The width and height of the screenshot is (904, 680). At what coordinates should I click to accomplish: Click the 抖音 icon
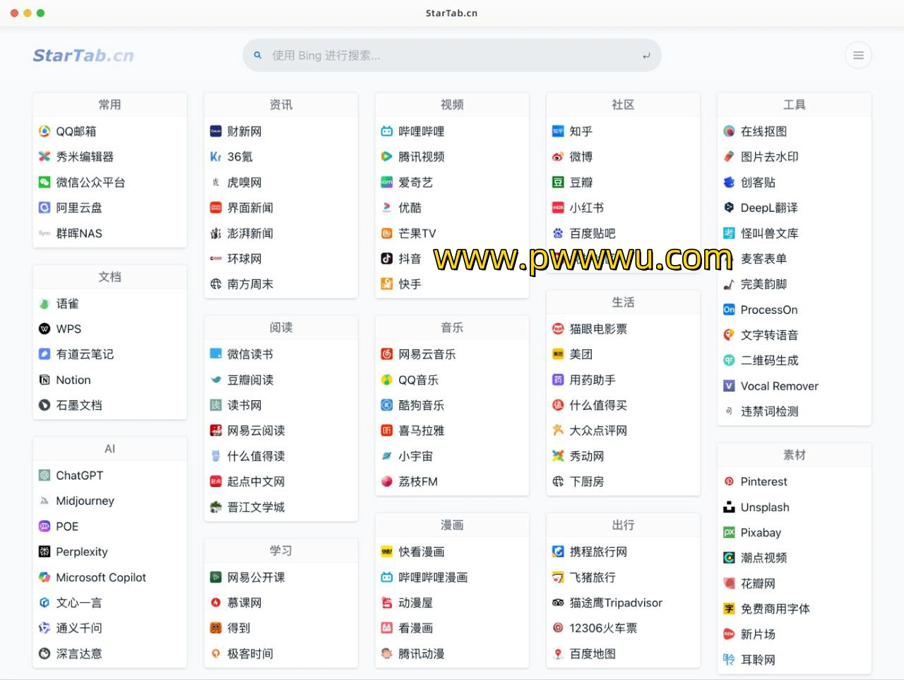tap(387, 259)
